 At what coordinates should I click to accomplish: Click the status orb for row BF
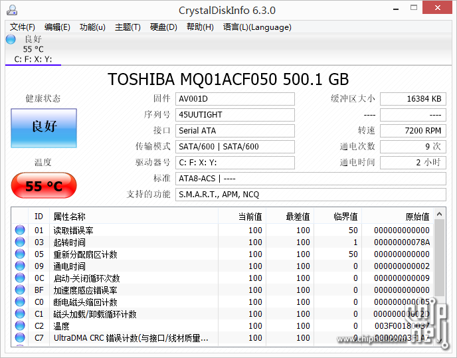pos(20,290)
